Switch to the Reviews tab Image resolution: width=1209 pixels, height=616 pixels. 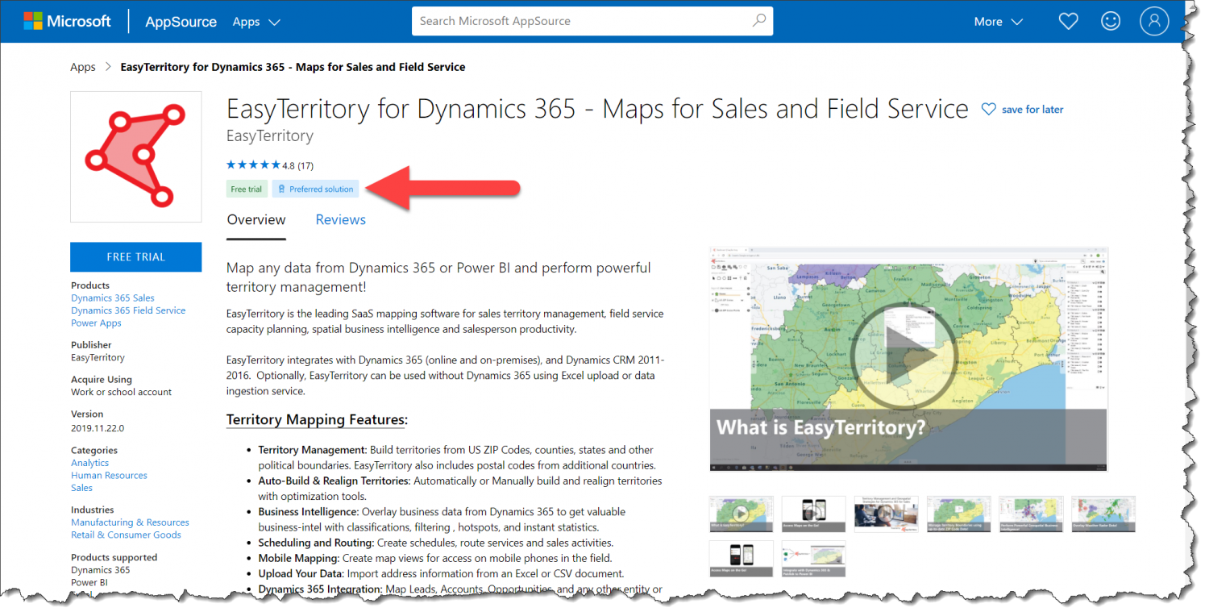pos(340,219)
